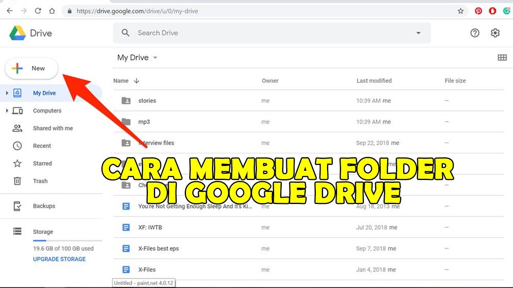This screenshot has width=513, height=288.
Task: Click the Owner column header
Action: coord(270,81)
